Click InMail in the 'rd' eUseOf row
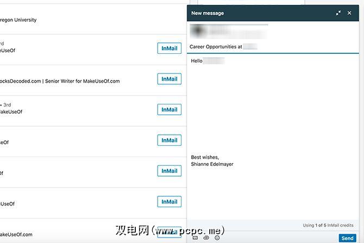 pos(169,48)
